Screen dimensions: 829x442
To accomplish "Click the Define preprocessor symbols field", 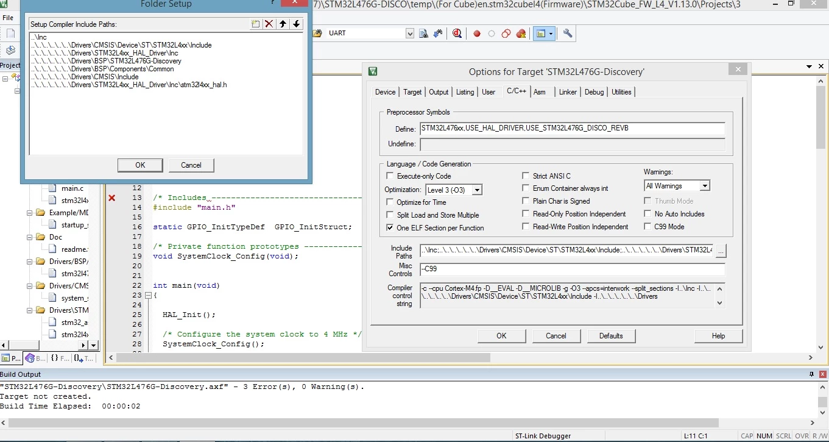I will (x=573, y=129).
